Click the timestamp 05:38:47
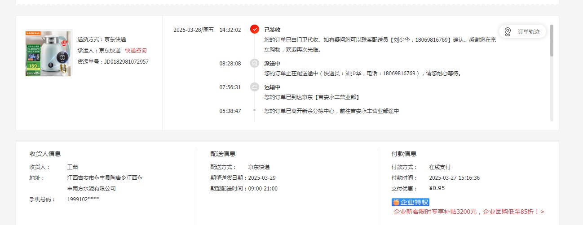583x225 pixels. pos(230,111)
